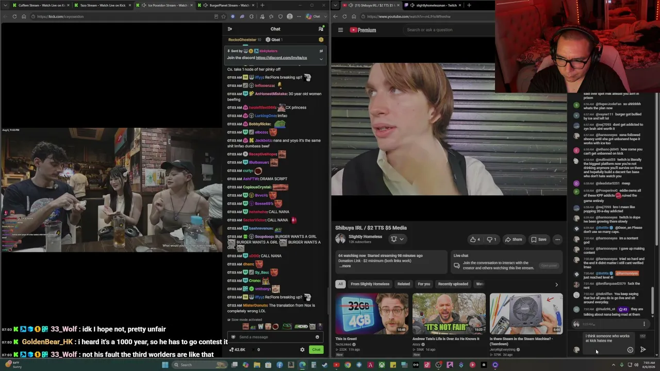Switch to slightlyhomelessman Twitch tab

[x=432, y=5]
